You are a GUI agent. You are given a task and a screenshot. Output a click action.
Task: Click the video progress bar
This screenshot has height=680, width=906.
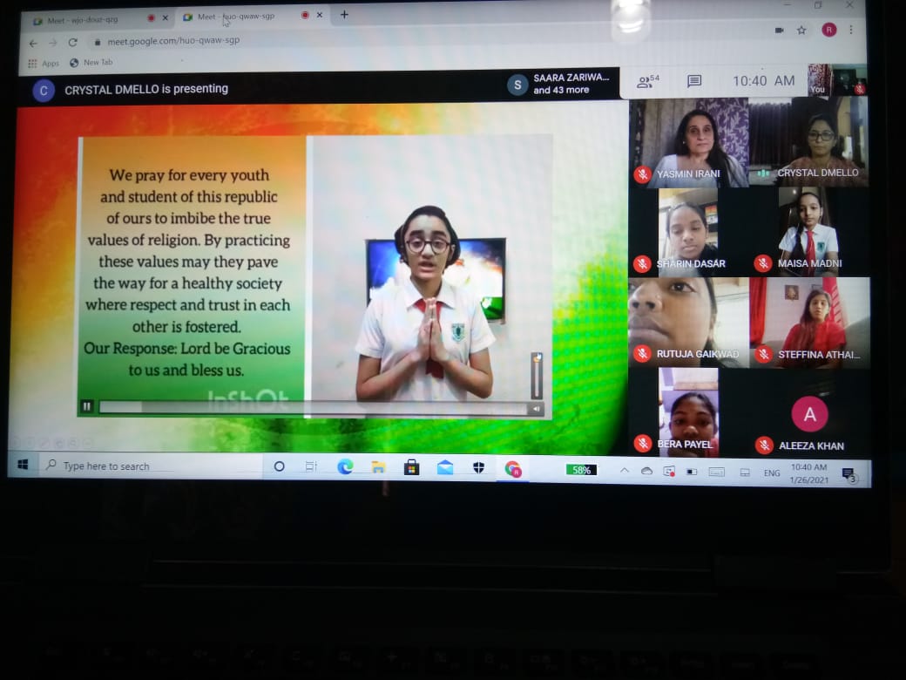tap(313, 408)
